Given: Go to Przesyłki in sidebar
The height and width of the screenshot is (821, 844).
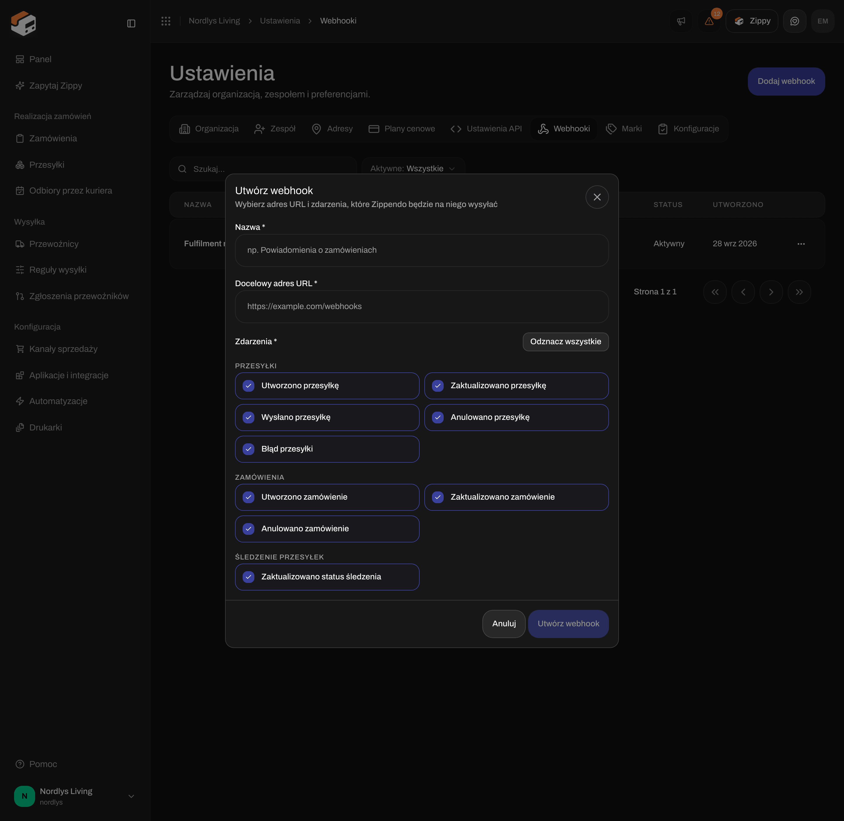Looking at the screenshot, I should [40, 165].
